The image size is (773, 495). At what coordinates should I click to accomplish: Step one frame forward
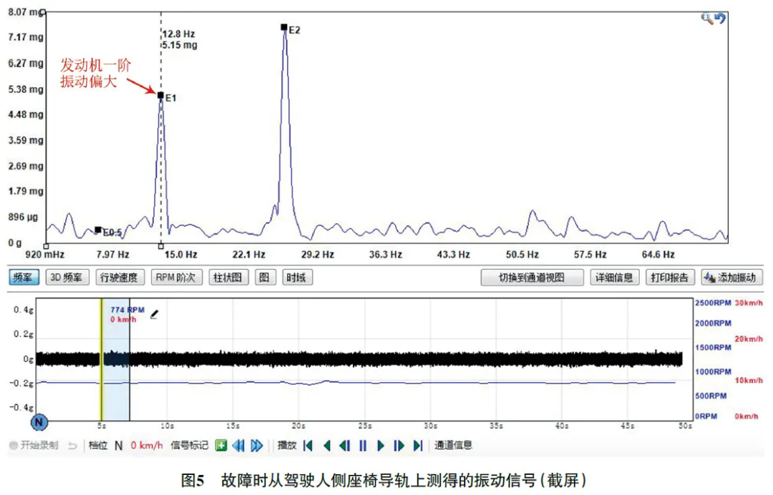[x=399, y=446]
